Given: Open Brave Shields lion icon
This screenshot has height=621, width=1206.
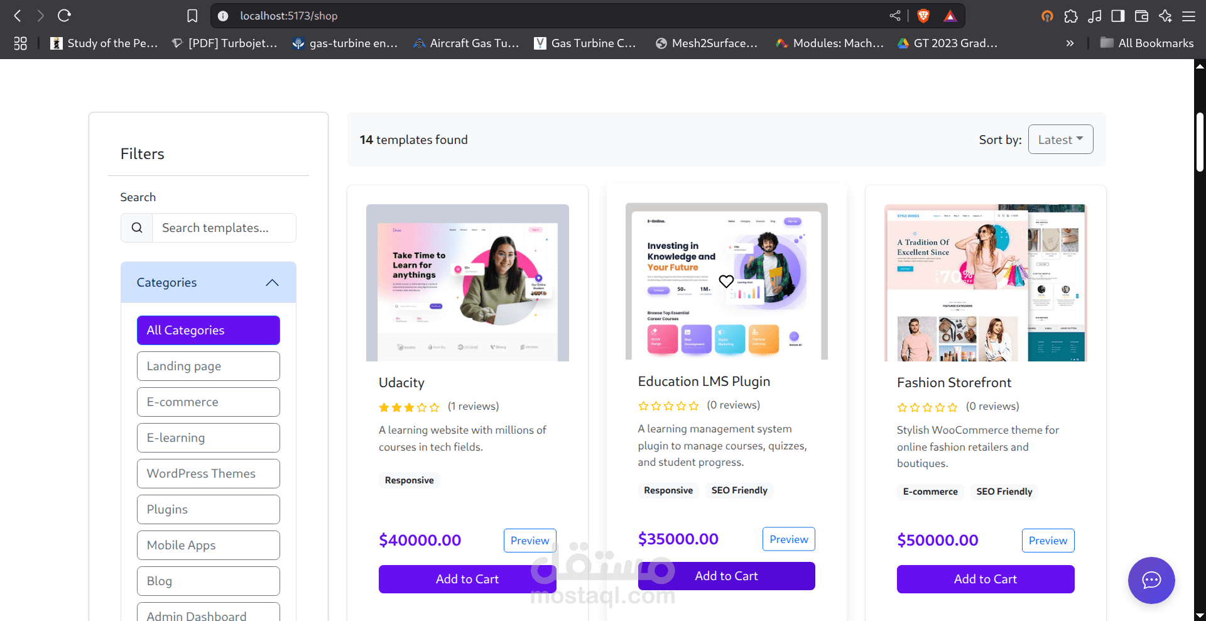Looking at the screenshot, I should [923, 16].
